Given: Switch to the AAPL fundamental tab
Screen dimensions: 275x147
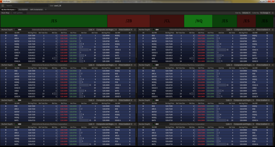Looking at the screenshot, I should coord(36,9).
